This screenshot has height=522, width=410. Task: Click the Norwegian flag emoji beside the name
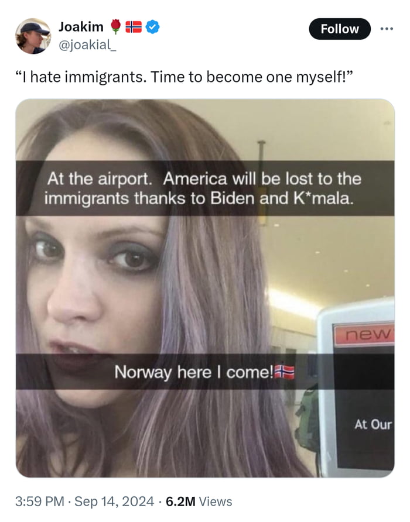pyautogui.click(x=134, y=27)
